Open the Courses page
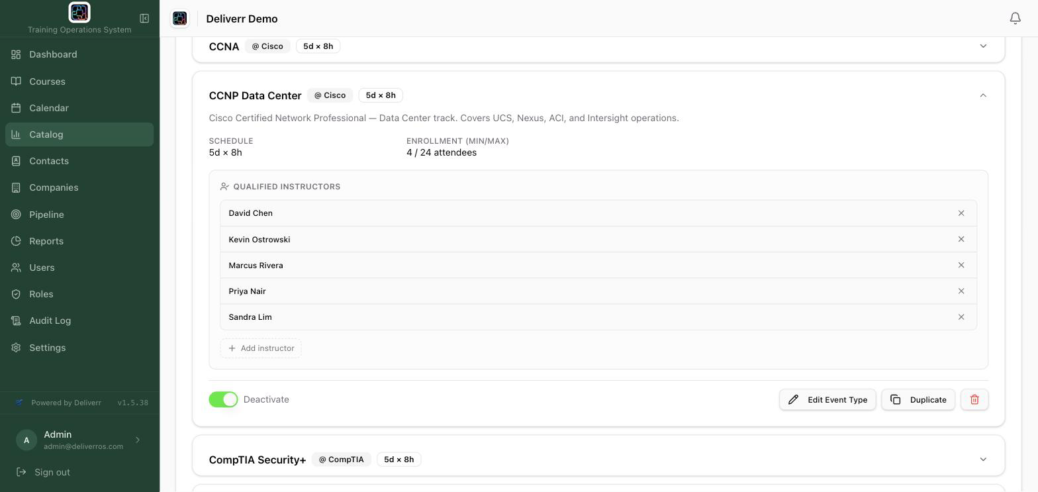The width and height of the screenshot is (1038, 492). tap(79, 81)
